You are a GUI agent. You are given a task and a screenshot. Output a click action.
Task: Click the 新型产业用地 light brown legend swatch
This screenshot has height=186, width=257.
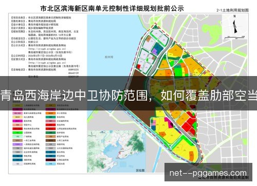51,137
